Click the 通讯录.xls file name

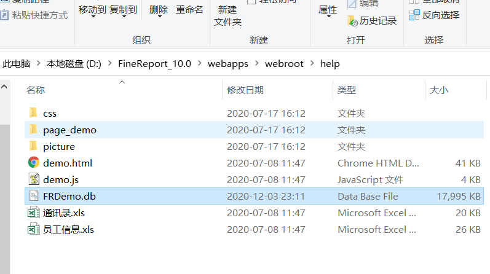pos(64,213)
